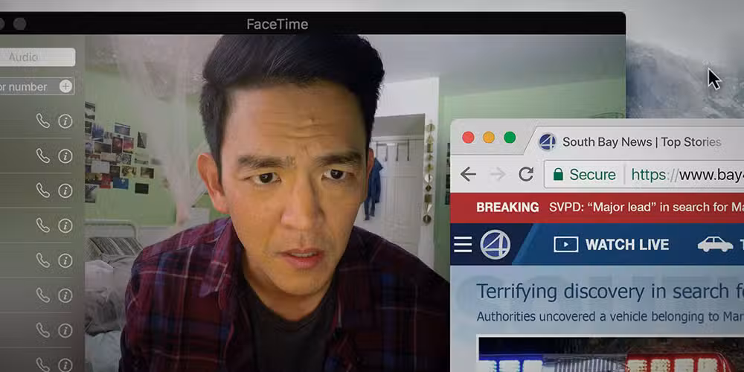
Task: Reload the South Bay News page
Action: tap(526, 175)
